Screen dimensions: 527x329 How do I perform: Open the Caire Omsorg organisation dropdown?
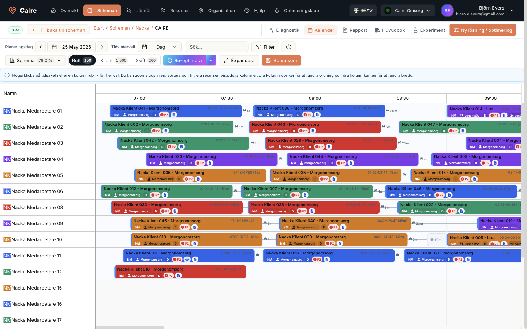click(408, 11)
